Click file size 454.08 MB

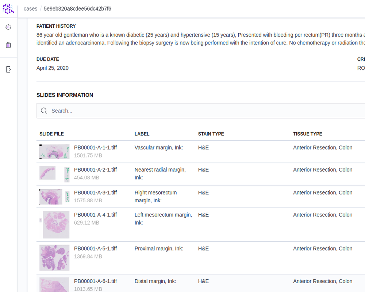[x=87, y=178]
